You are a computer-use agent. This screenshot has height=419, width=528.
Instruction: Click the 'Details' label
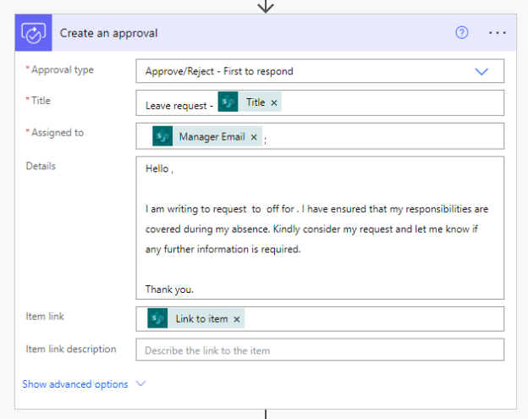[x=41, y=166]
